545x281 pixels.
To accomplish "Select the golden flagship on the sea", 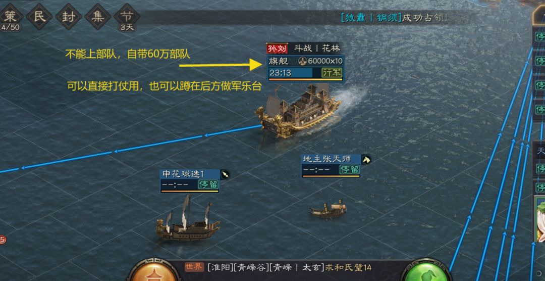I will pyautogui.click(x=298, y=111).
